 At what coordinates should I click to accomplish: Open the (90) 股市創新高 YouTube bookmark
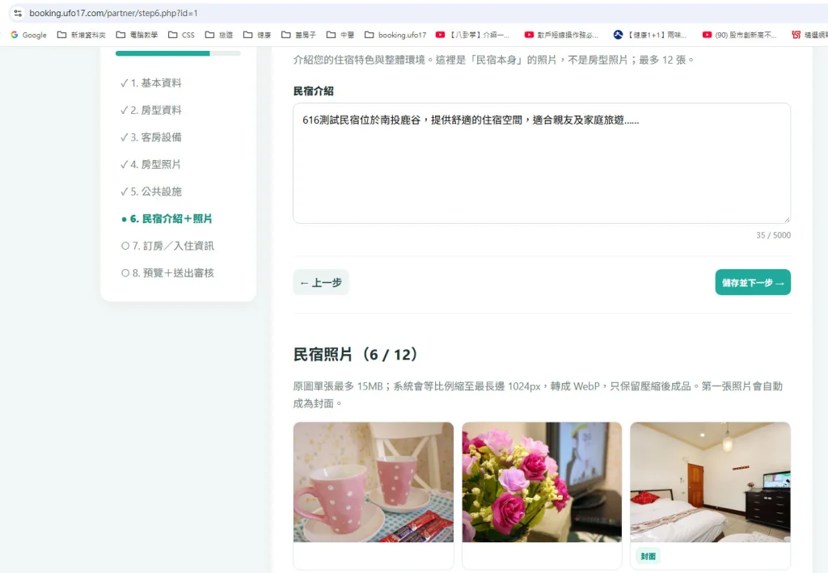click(x=739, y=35)
